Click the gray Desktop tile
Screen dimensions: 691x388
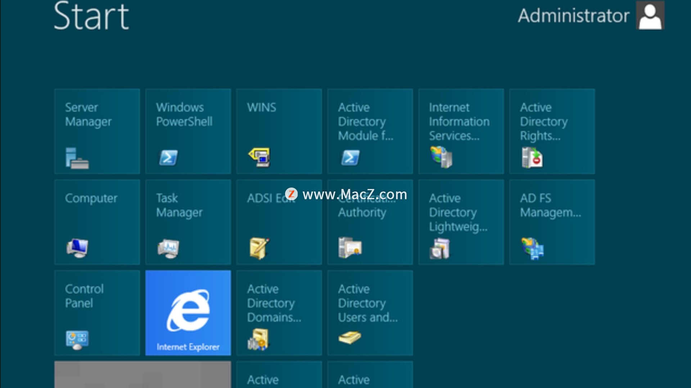[x=143, y=375]
